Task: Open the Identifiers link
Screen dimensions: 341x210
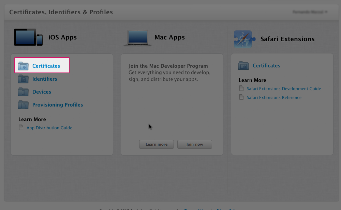Action: 45,79
